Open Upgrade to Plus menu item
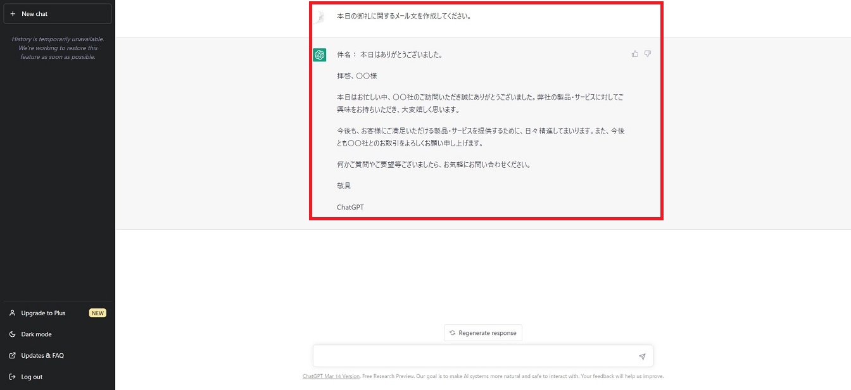This screenshot has width=851, height=390. click(43, 313)
